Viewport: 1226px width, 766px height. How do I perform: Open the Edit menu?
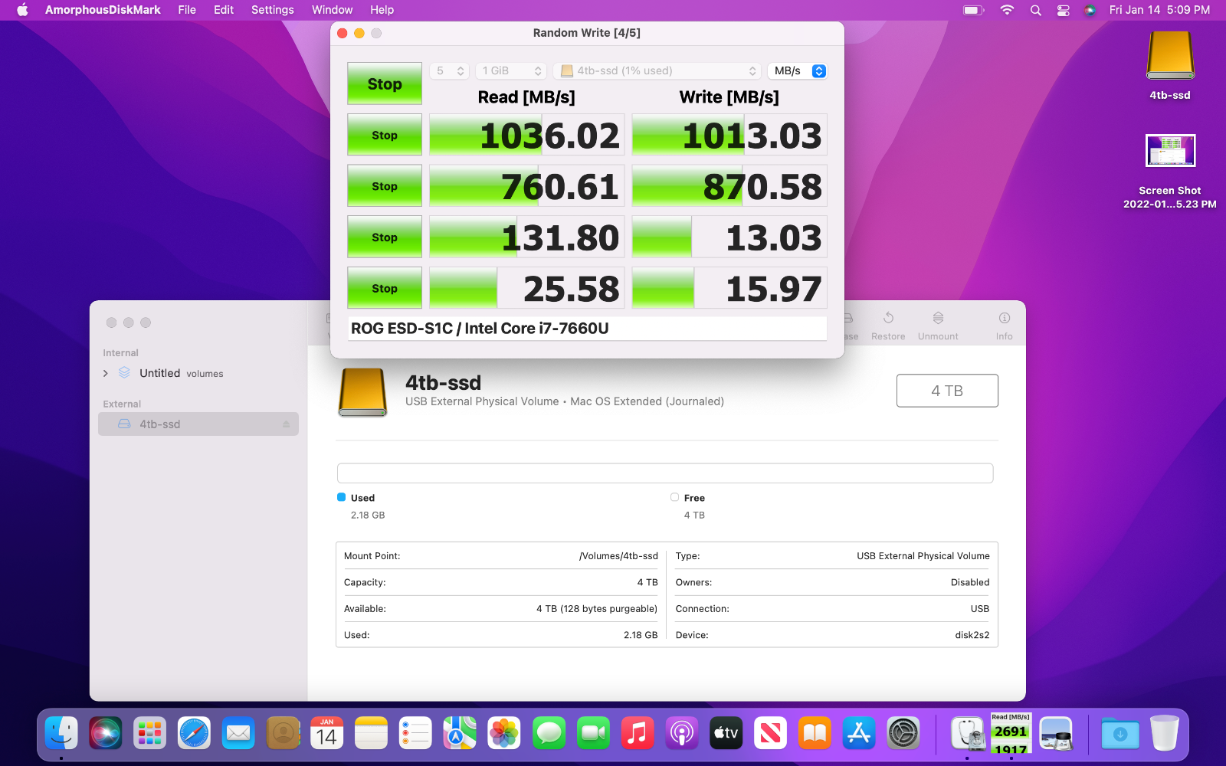point(224,10)
